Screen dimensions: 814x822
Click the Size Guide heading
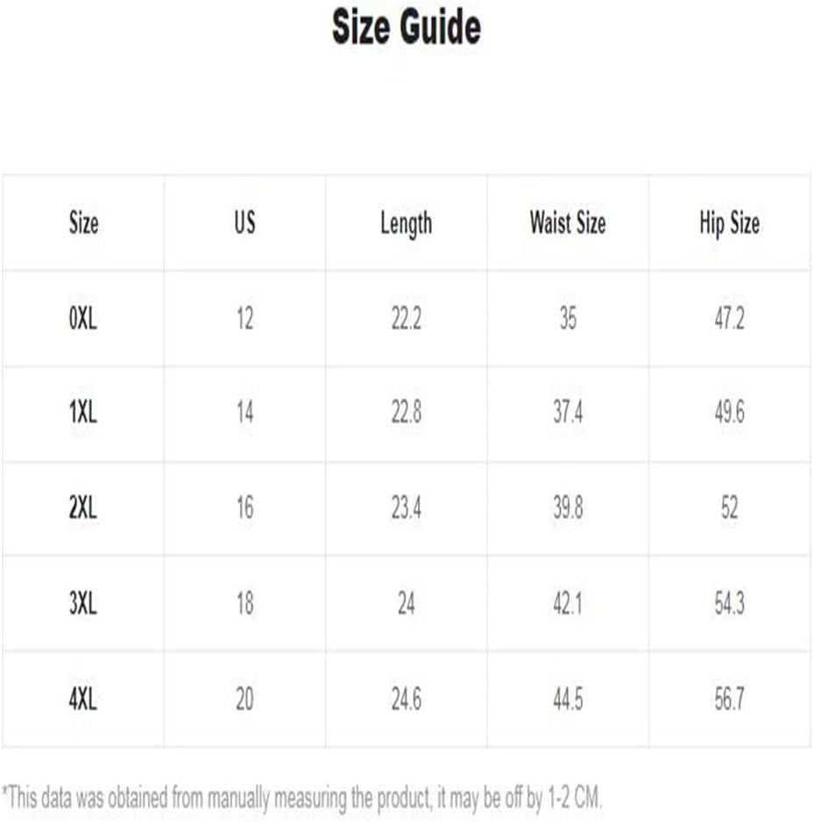[407, 27]
